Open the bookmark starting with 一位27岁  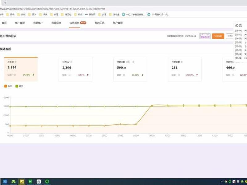tap(134, 14)
